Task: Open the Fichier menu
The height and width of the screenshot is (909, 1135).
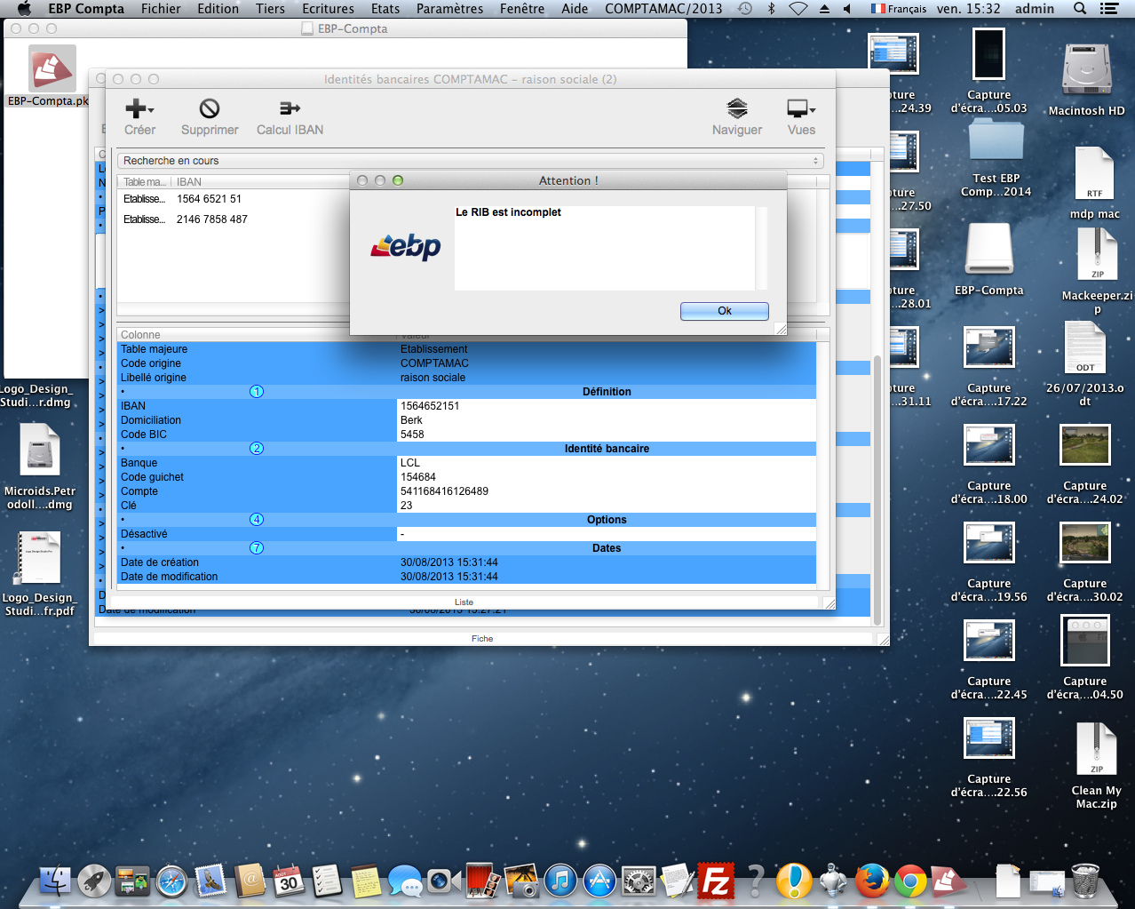Action: click(x=161, y=9)
